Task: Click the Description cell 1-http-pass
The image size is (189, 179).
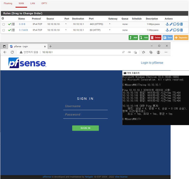Action: coord(152,30)
